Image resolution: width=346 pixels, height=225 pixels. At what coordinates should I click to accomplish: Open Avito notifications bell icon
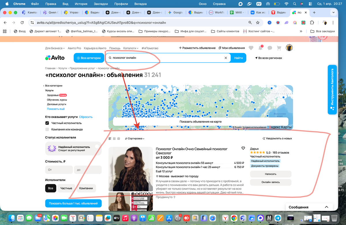(x=260, y=48)
